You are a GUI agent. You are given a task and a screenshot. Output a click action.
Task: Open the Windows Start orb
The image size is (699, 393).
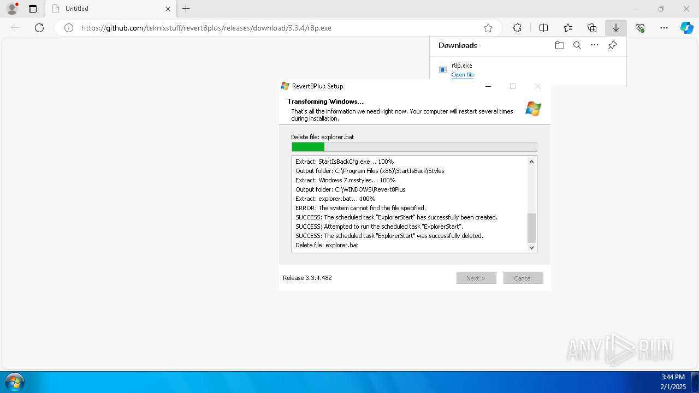coord(14,382)
